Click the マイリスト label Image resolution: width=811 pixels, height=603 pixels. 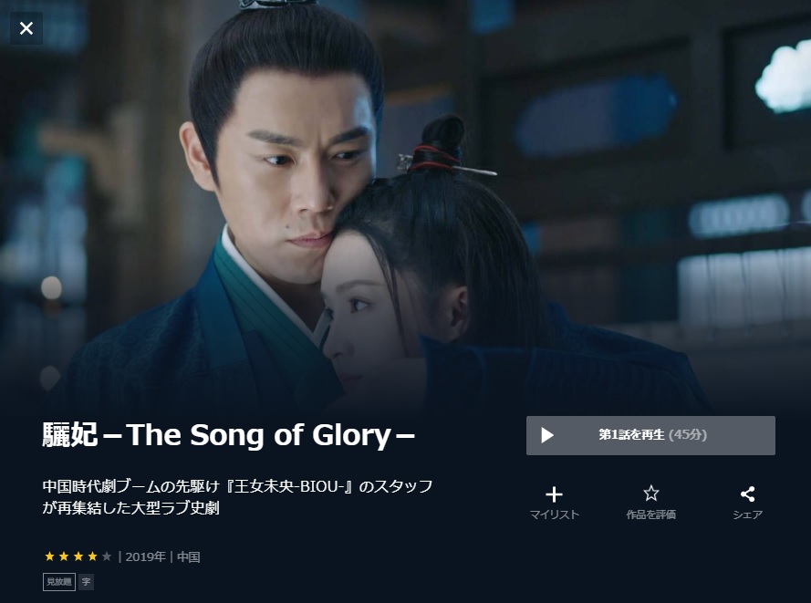(x=554, y=515)
